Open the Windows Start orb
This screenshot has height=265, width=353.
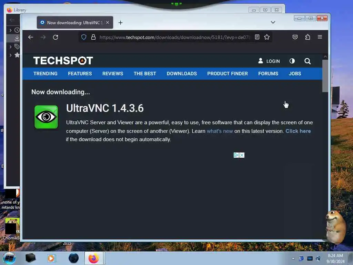point(9,258)
